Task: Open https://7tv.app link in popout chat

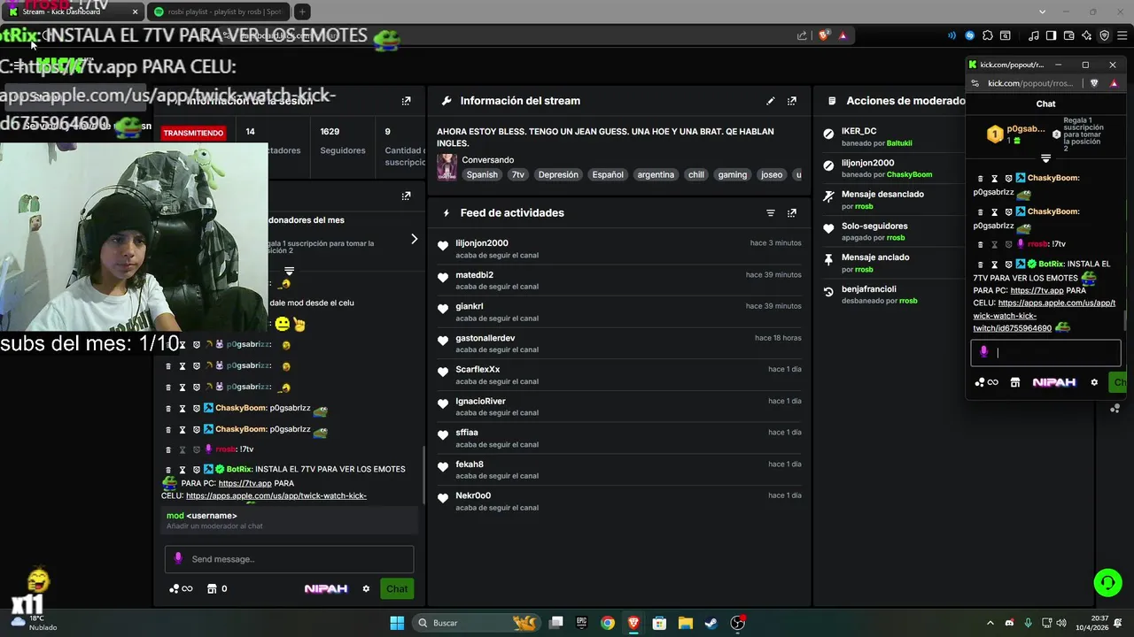Action: coord(1037,290)
